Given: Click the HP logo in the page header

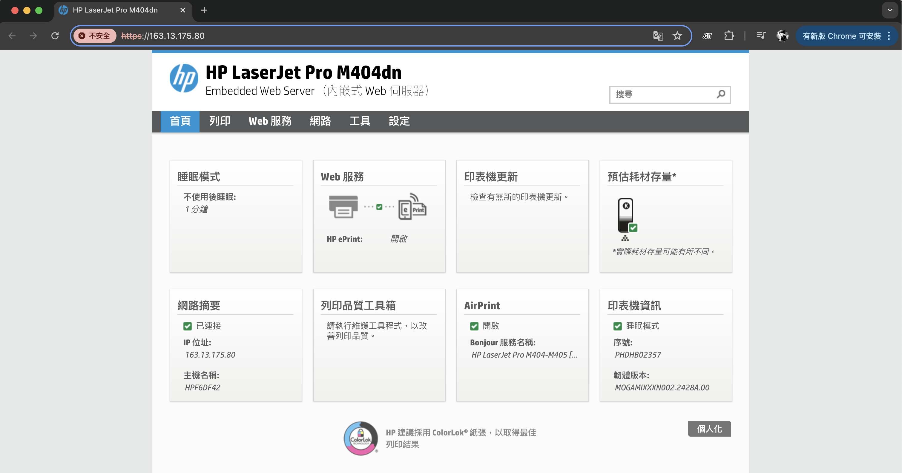Looking at the screenshot, I should pyautogui.click(x=184, y=78).
